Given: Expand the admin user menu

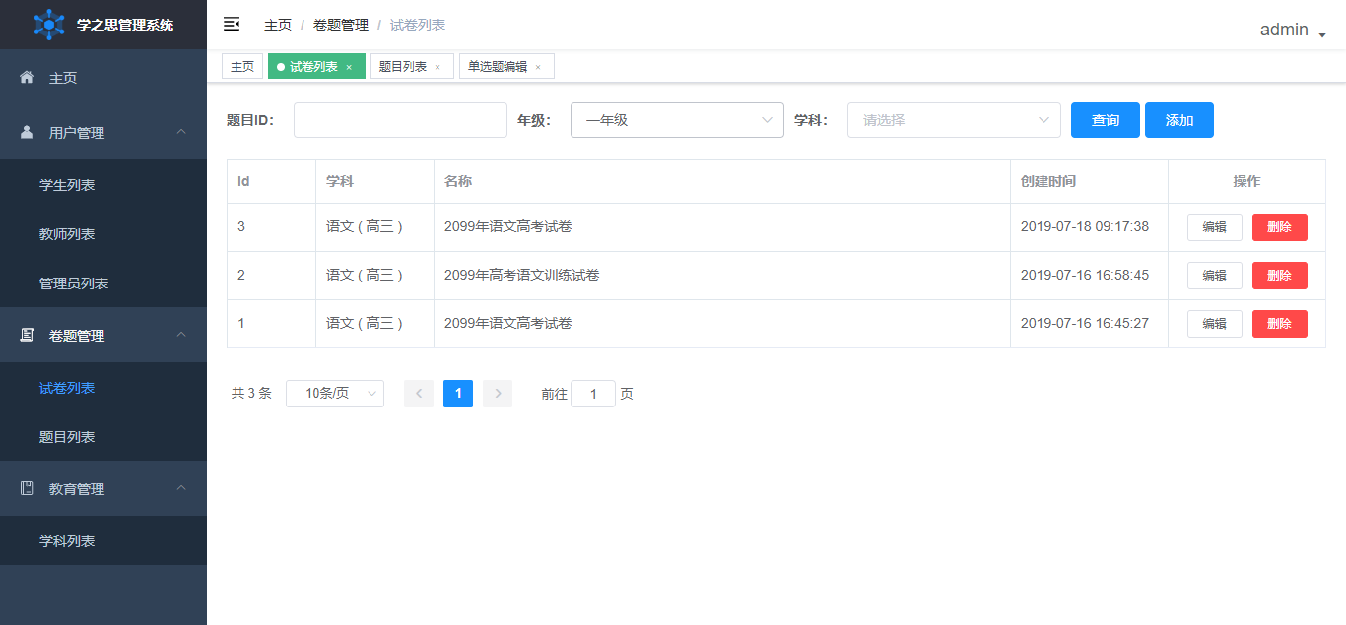Looking at the screenshot, I should [x=1293, y=31].
